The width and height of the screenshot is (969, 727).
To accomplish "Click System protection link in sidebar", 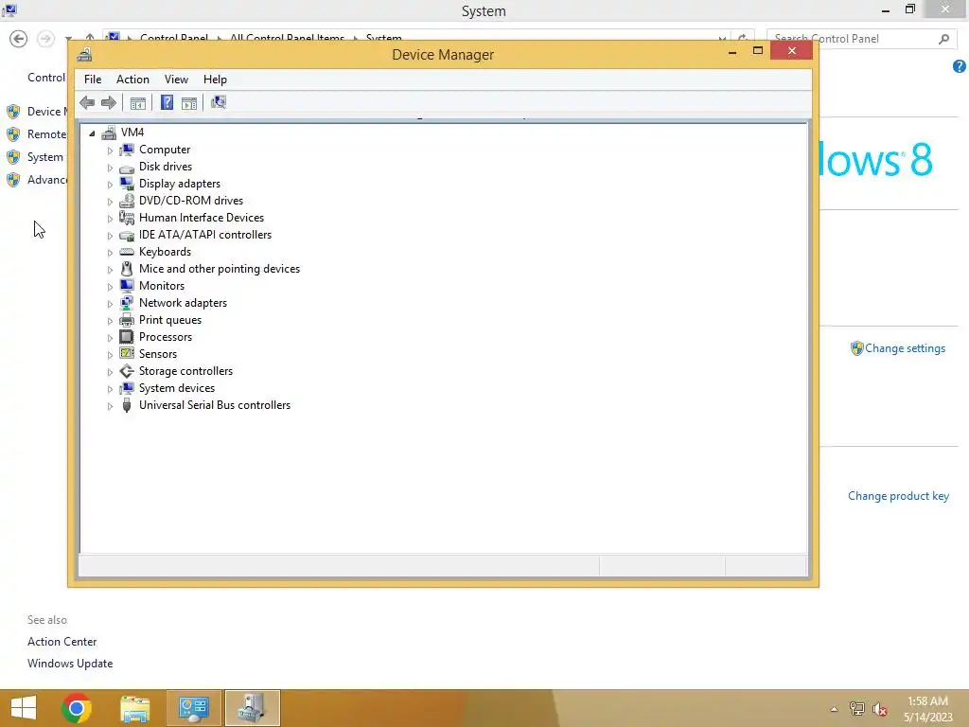I will pos(45,157).
